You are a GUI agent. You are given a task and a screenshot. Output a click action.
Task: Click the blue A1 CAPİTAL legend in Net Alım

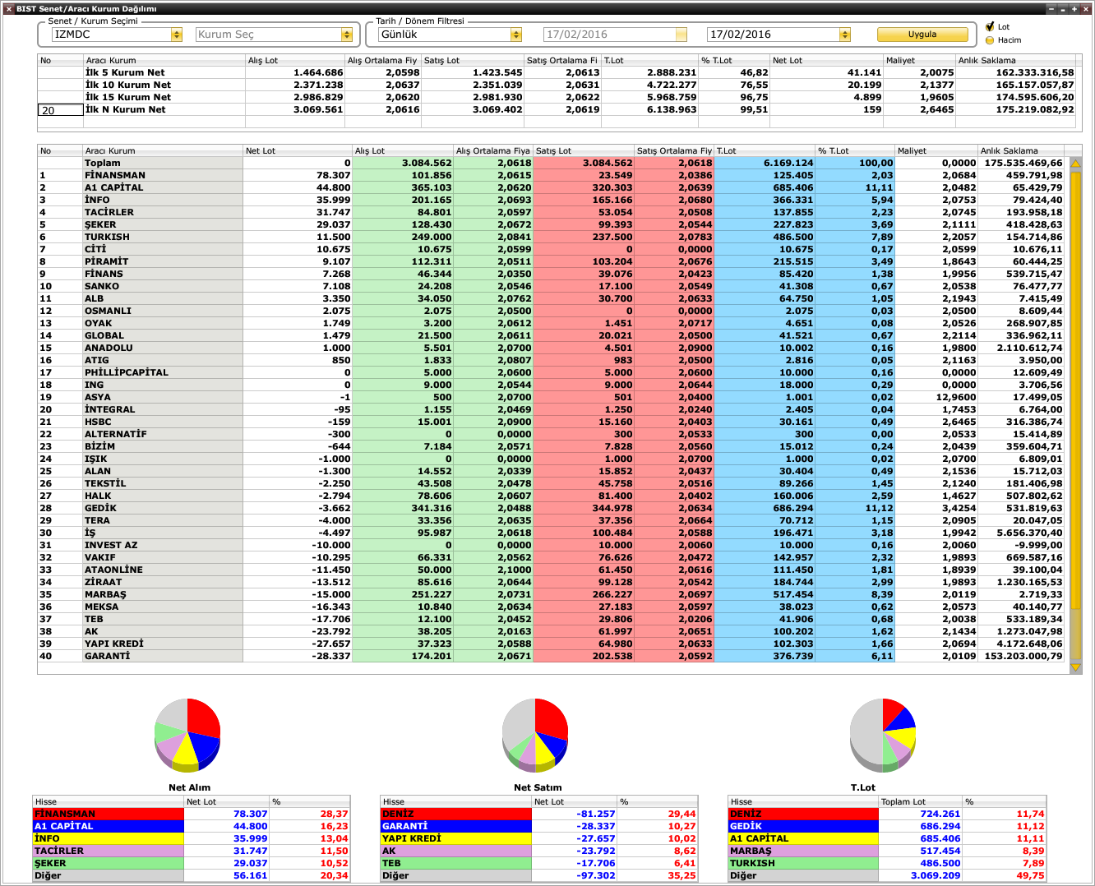108,826
